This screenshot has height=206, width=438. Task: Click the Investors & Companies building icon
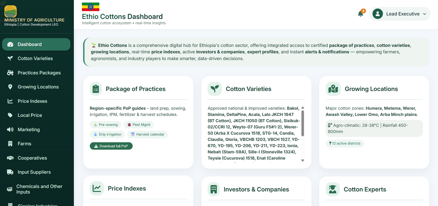pyautogui.click(x=214, y=189)
